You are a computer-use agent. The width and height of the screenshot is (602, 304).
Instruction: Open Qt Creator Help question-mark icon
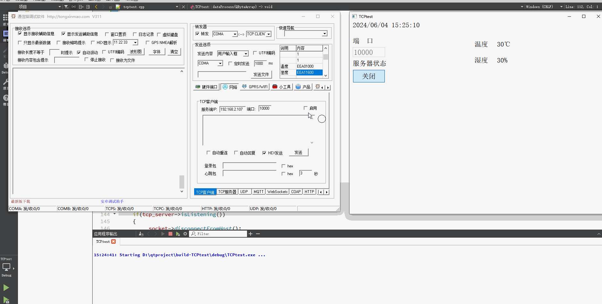5,98
